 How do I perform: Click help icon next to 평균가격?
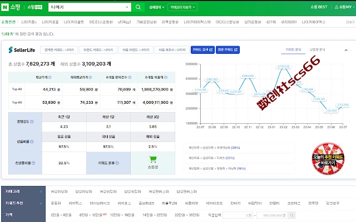50,78
